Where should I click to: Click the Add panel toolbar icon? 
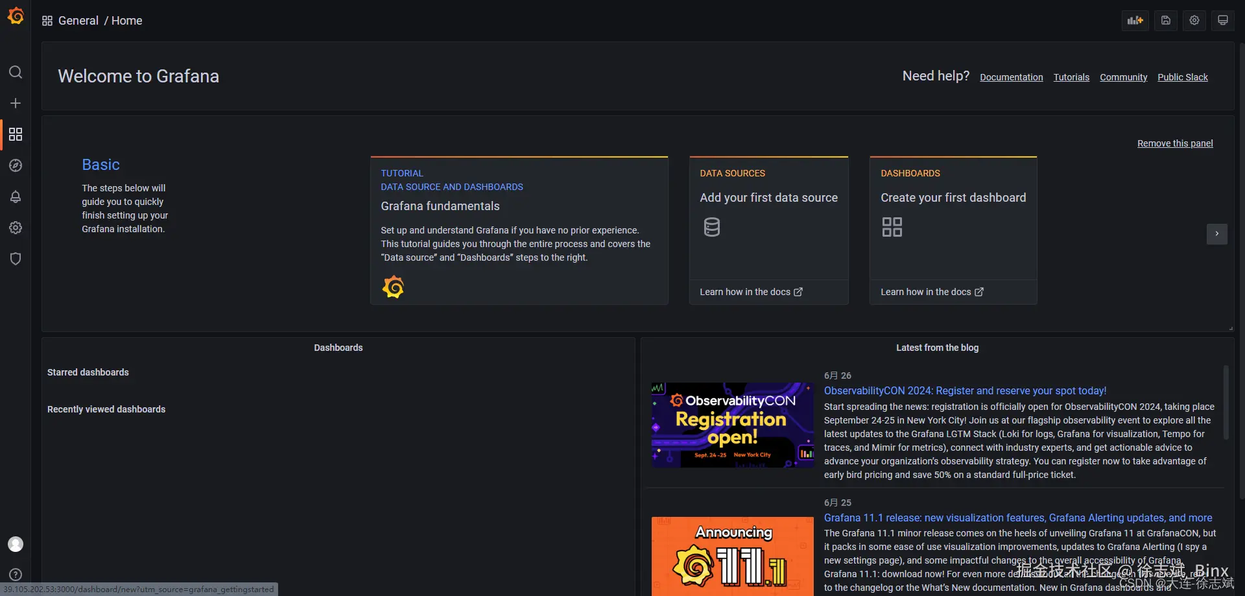point(1135,21)
